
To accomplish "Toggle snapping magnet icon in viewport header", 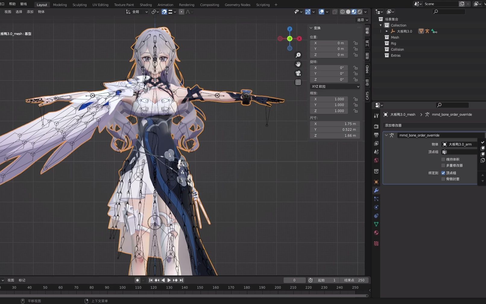I will (x=164, y=12).
